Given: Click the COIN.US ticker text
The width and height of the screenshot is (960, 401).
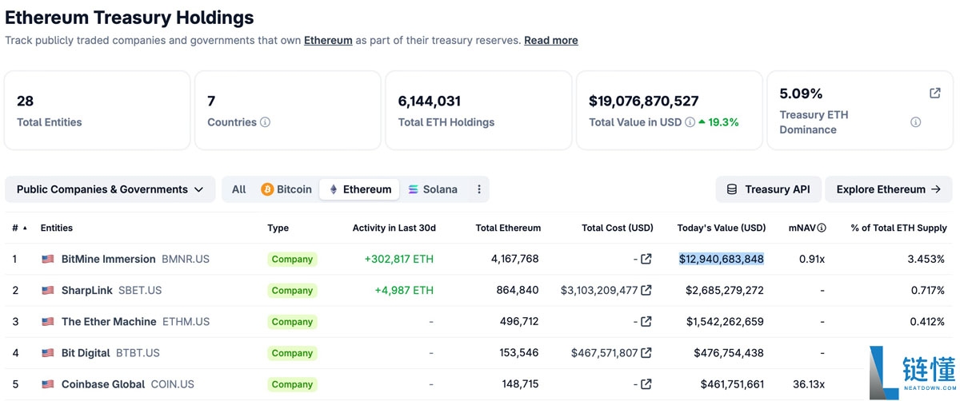Looking at the screenshot, I should [x=173, y=383].
